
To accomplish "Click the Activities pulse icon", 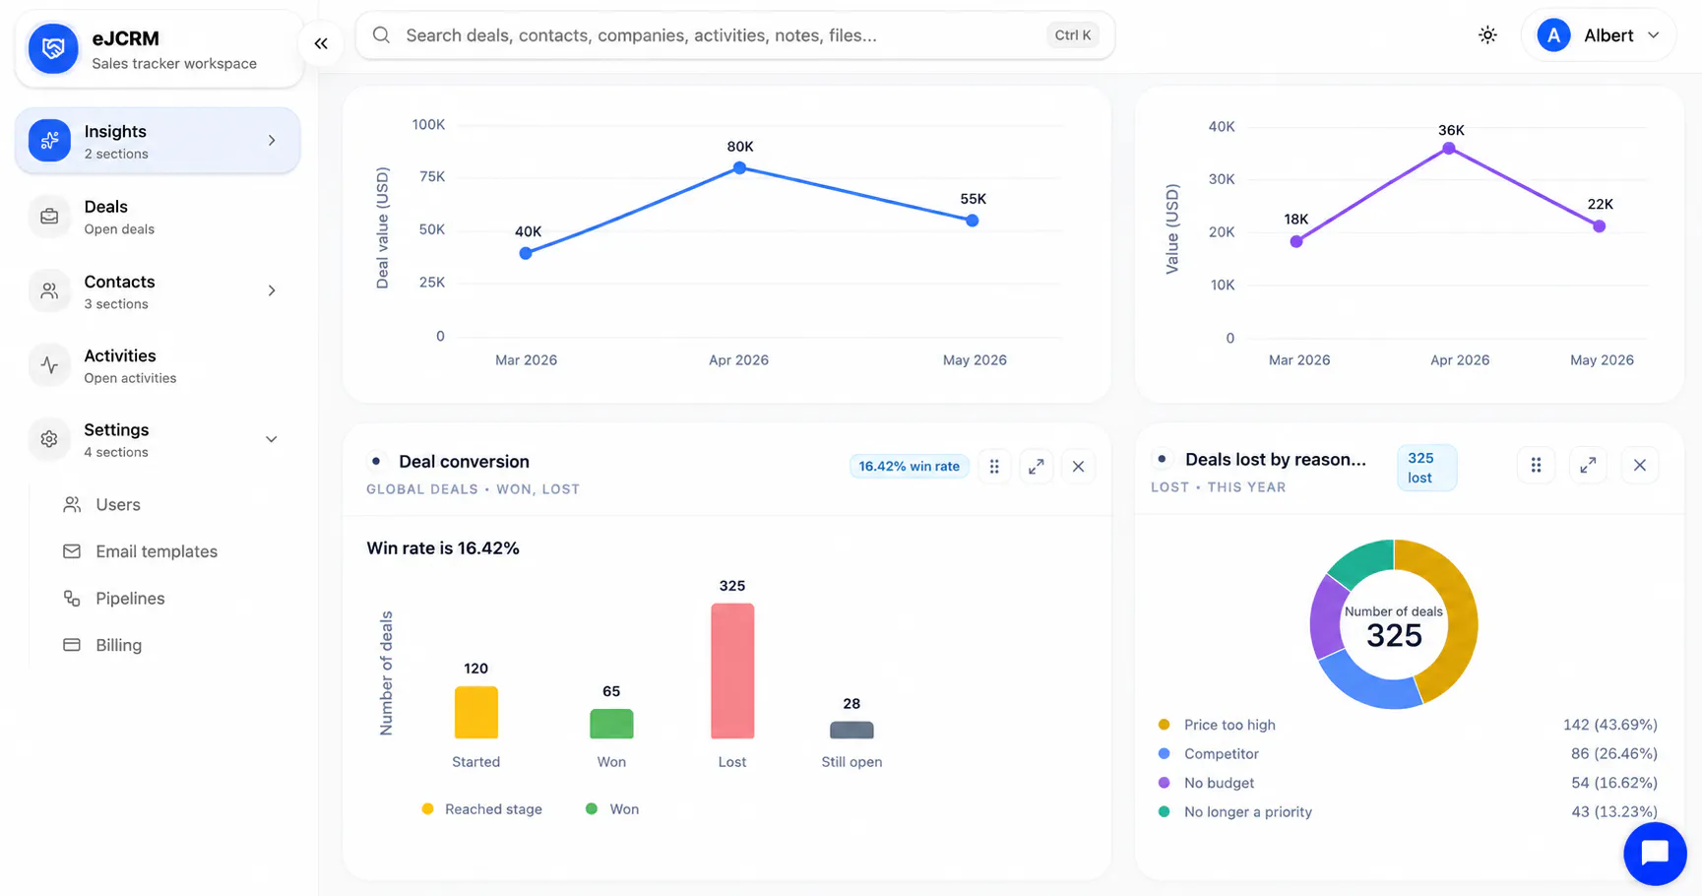I will [49, 365].
